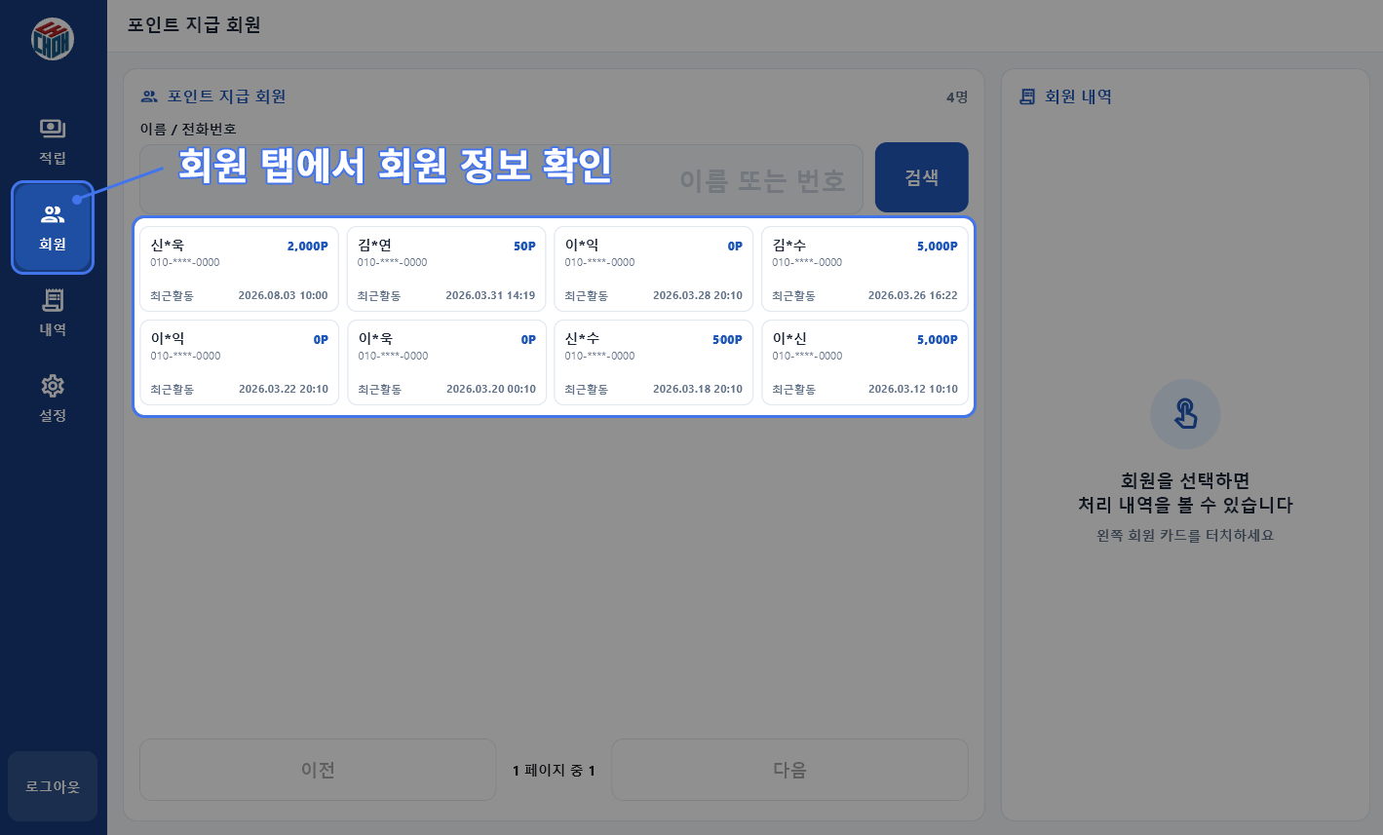Select member card 이*신 with 5,000P
The image size is (1383, 835).
[x=864, y=362]
